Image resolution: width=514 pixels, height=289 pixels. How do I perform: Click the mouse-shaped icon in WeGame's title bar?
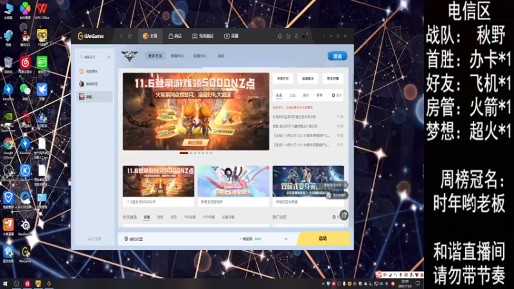279,36
